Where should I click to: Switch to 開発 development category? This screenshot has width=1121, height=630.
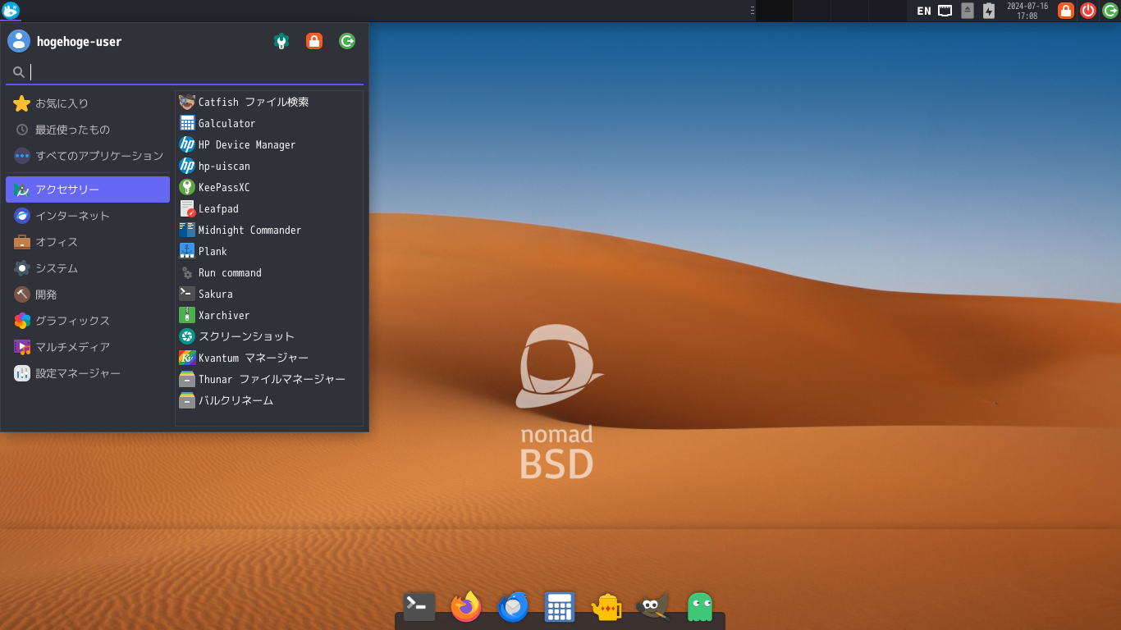(88, 294)
